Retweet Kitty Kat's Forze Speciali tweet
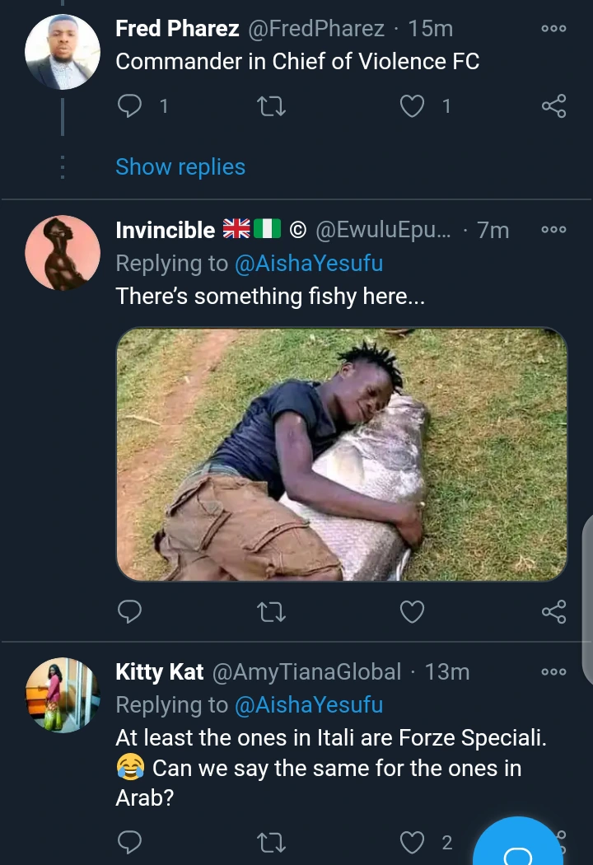The width and height of the screenshot is (593, 865). (271, 842)
